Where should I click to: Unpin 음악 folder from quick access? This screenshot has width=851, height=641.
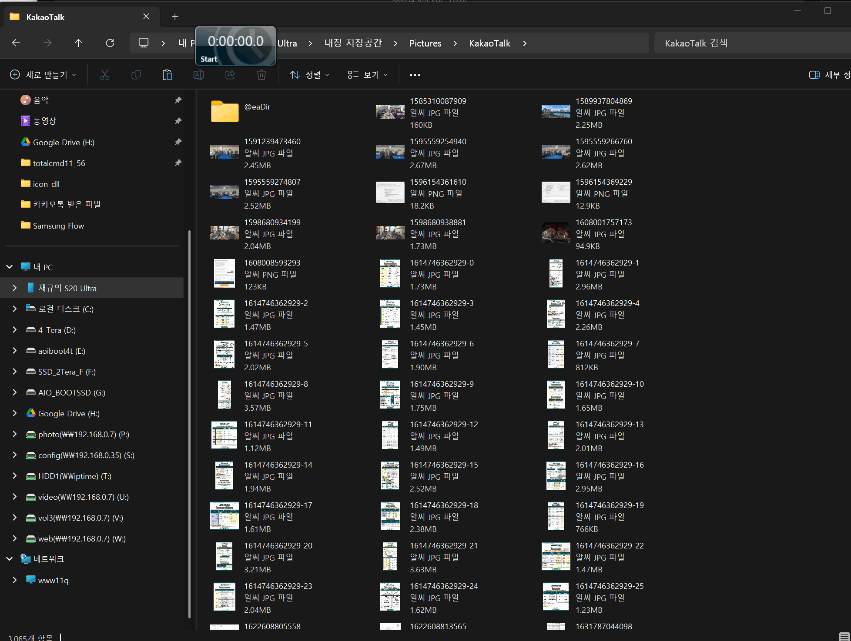pos(178,100)
